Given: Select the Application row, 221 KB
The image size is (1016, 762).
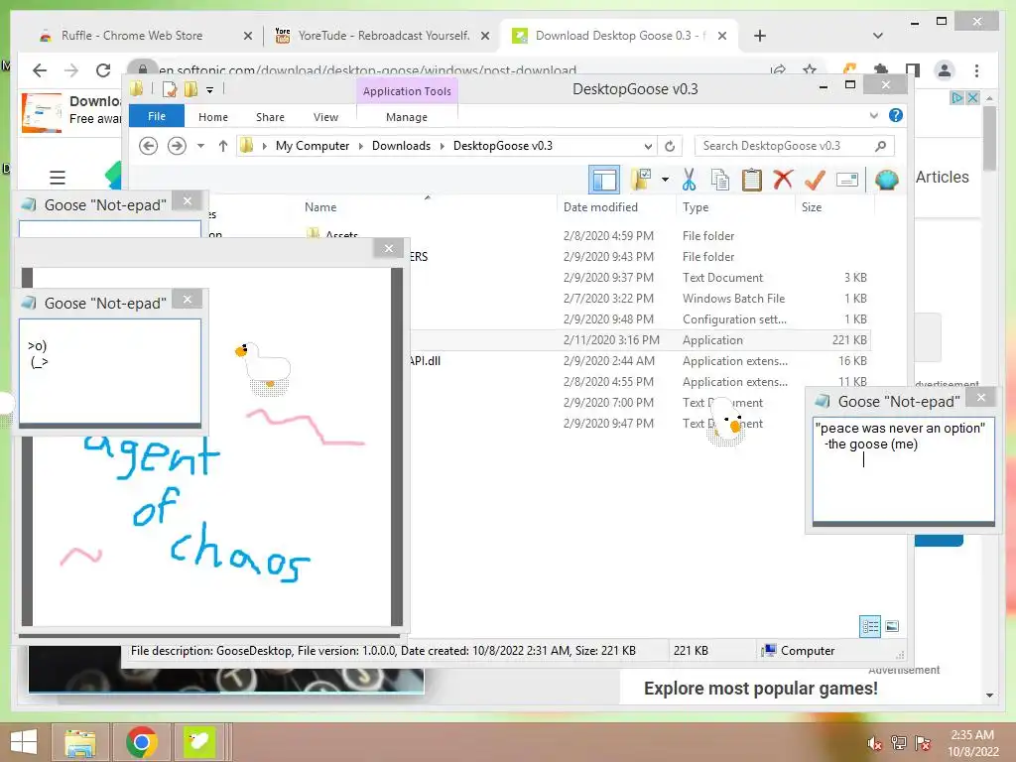Looking at the screenshot, I should (640, 340).
